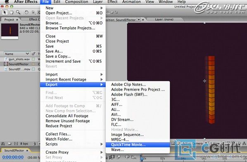
Task: Click the SoundEffector composition icon
Action: coord(6,64)
